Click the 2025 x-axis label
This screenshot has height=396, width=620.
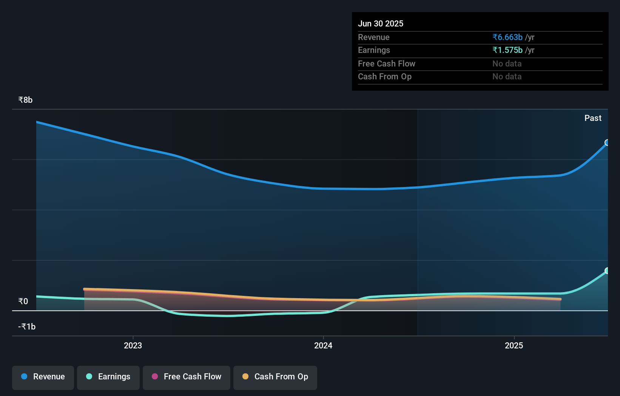(514, 345)
